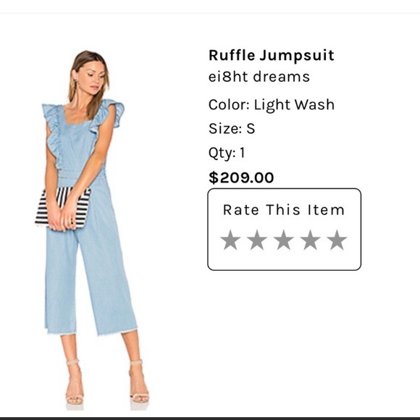This screenshot has height=420, width=420.
Task: Click the dark bar along the bottom edge
Action: 210,418
